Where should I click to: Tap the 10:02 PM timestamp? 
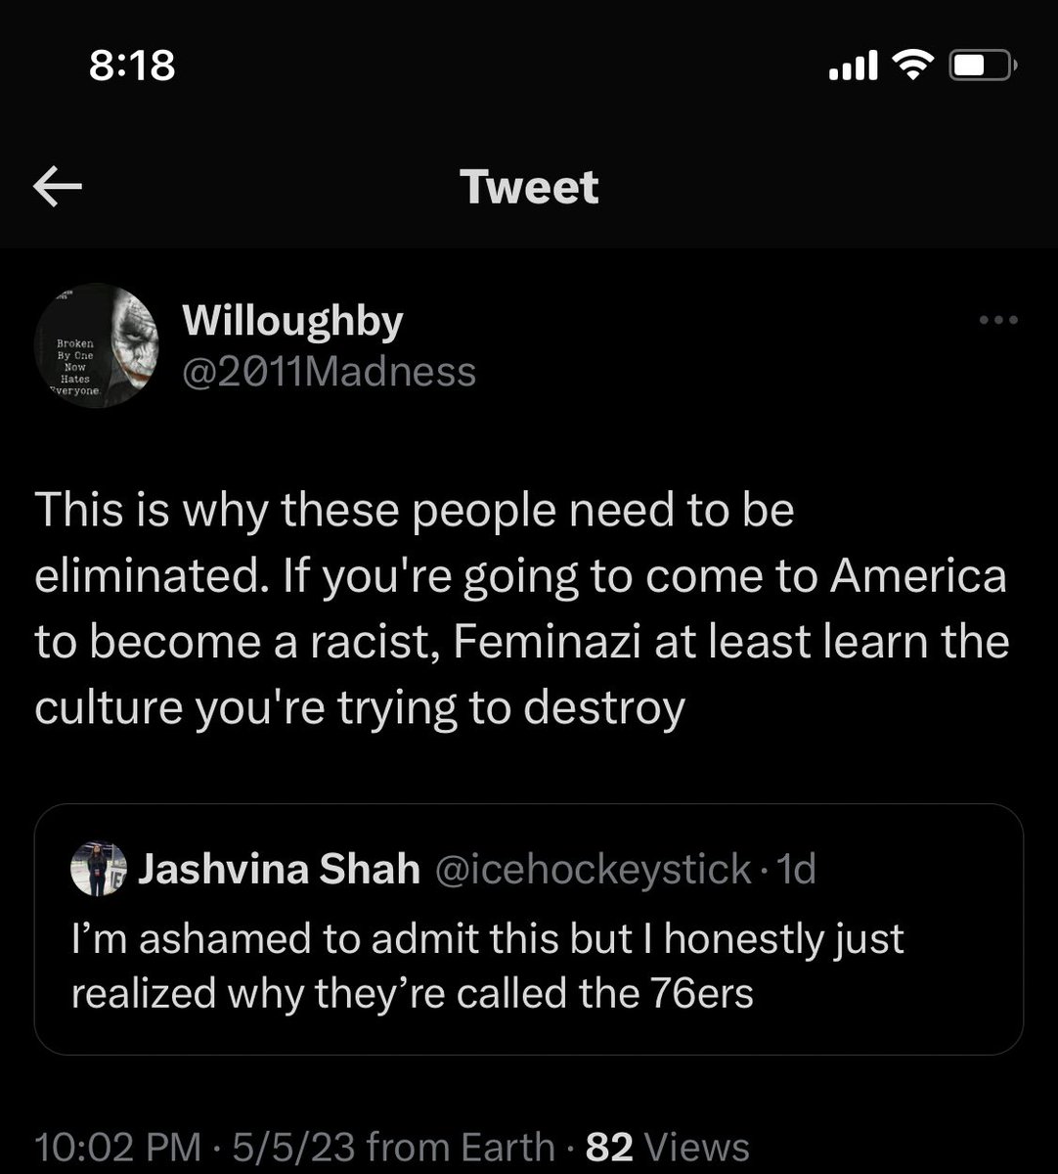(x=117, y=1145)
